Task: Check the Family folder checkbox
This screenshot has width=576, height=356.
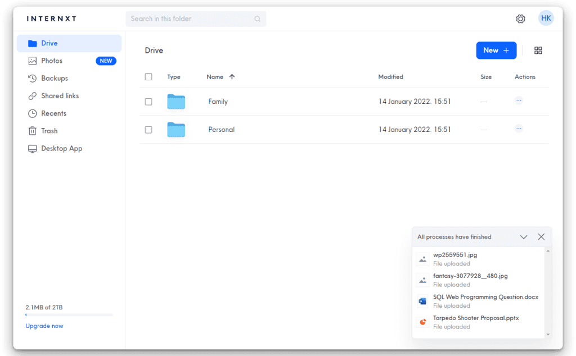Action: [x=148, y=102]
